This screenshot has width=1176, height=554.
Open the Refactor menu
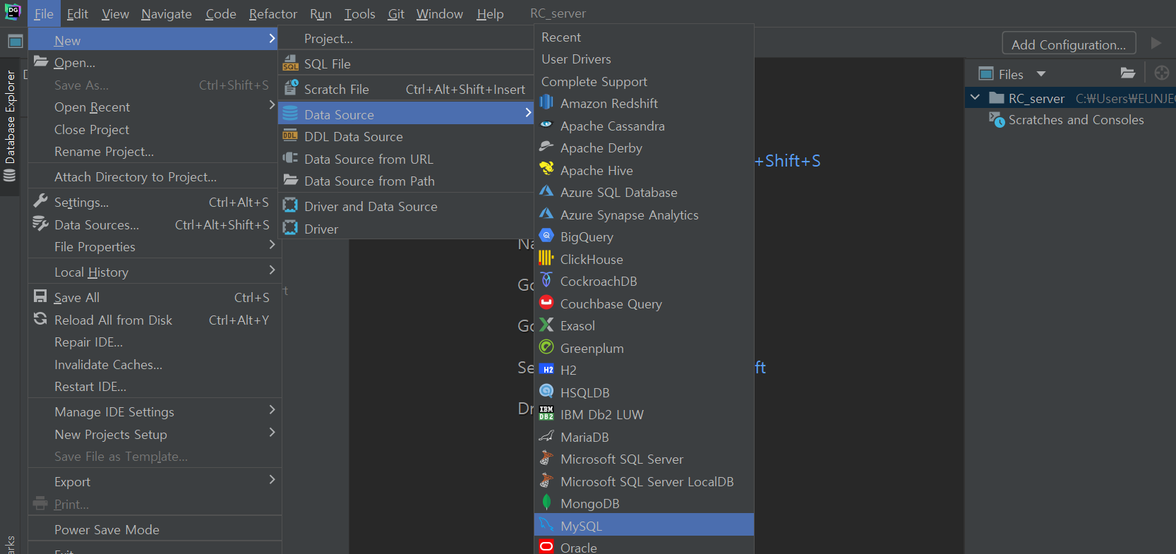(x=273, y=13)
